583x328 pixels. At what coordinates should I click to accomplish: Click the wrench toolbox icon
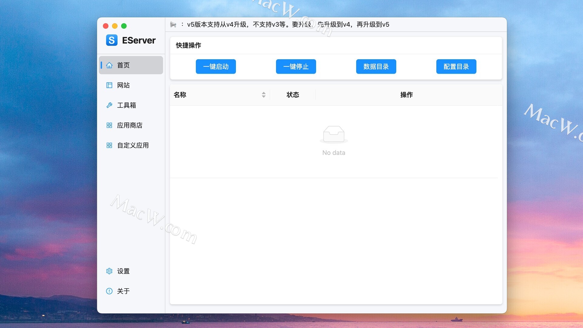(109, 105)
